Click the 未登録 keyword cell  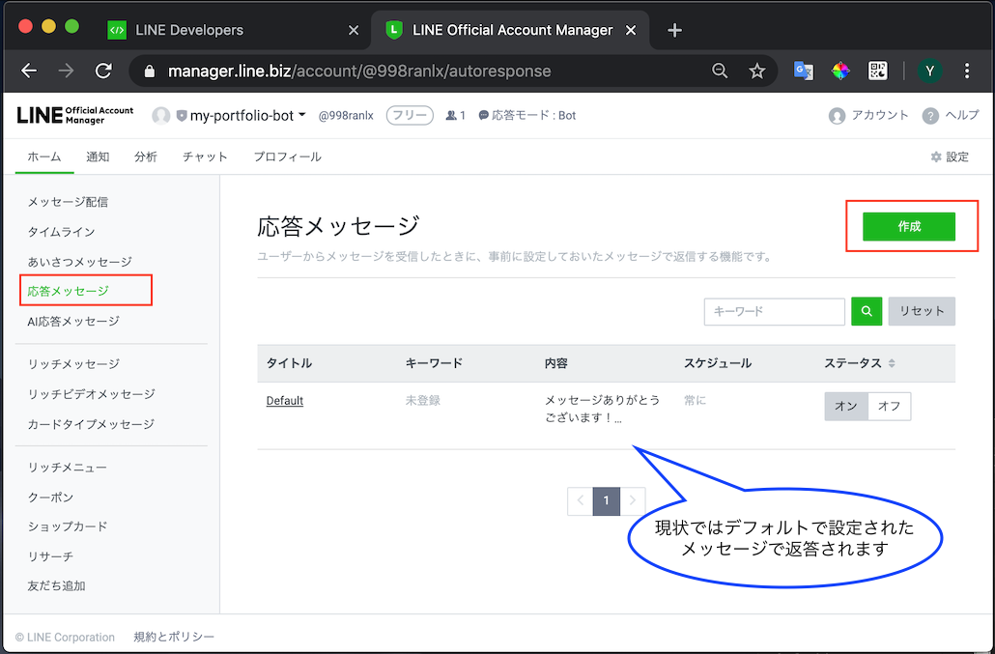tap(422, 401)
